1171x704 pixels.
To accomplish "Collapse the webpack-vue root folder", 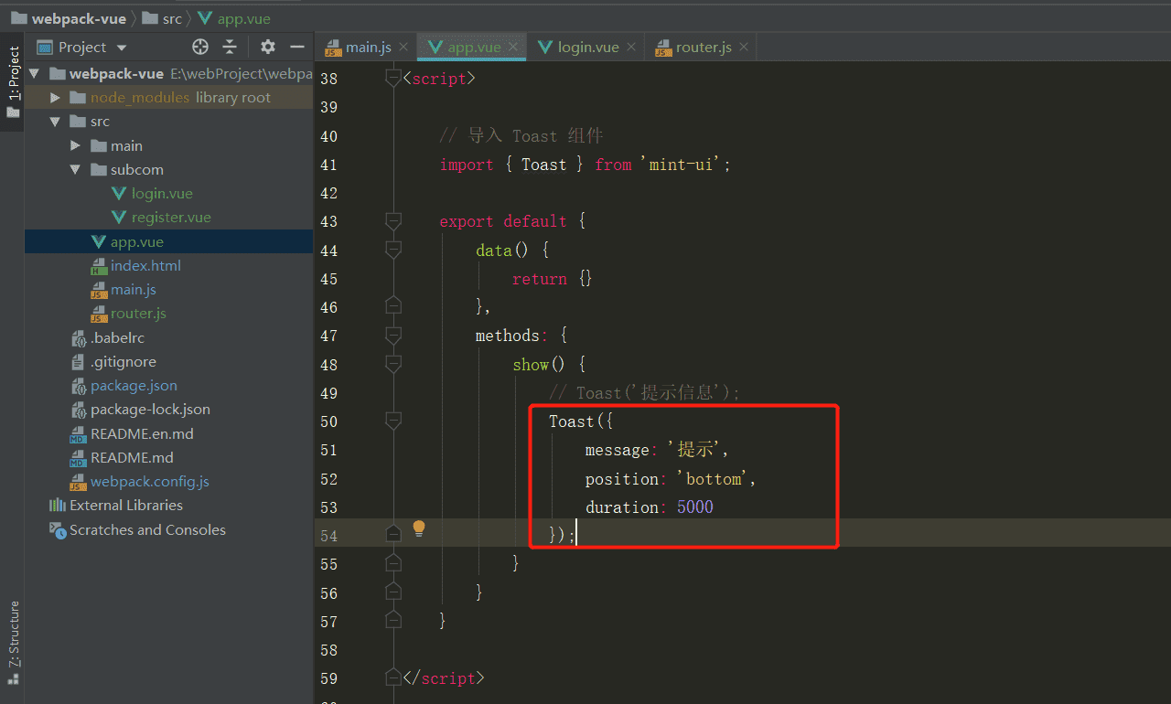I will 35,74.
